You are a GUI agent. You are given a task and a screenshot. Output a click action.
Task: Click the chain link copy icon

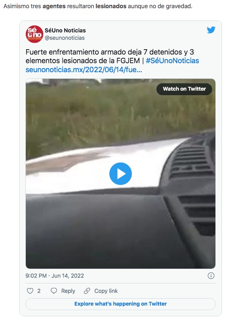[x=87, y=291]
